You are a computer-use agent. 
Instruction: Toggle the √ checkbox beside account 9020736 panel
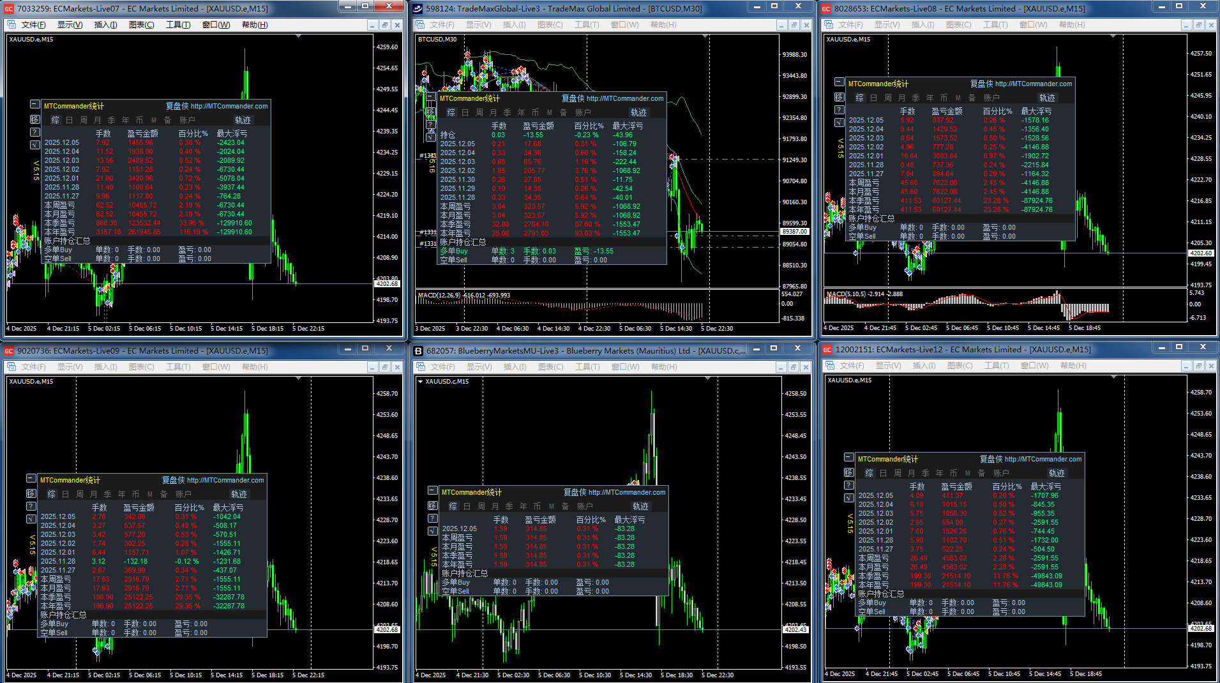[31, 519]
